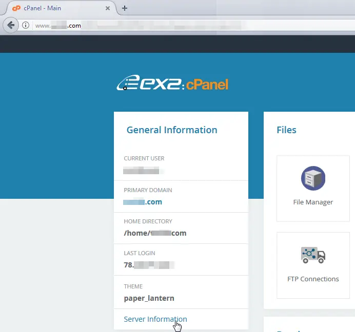Click the cPanel favicon in the tab
Image resolution: width=355 pixels, height=332 pixels.
[x=16, y=8]
